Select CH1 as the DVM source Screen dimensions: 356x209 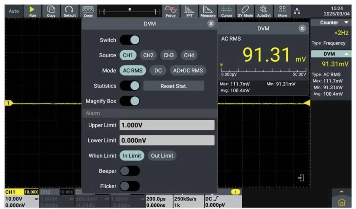pyautogui.click(x=128, y=55)
